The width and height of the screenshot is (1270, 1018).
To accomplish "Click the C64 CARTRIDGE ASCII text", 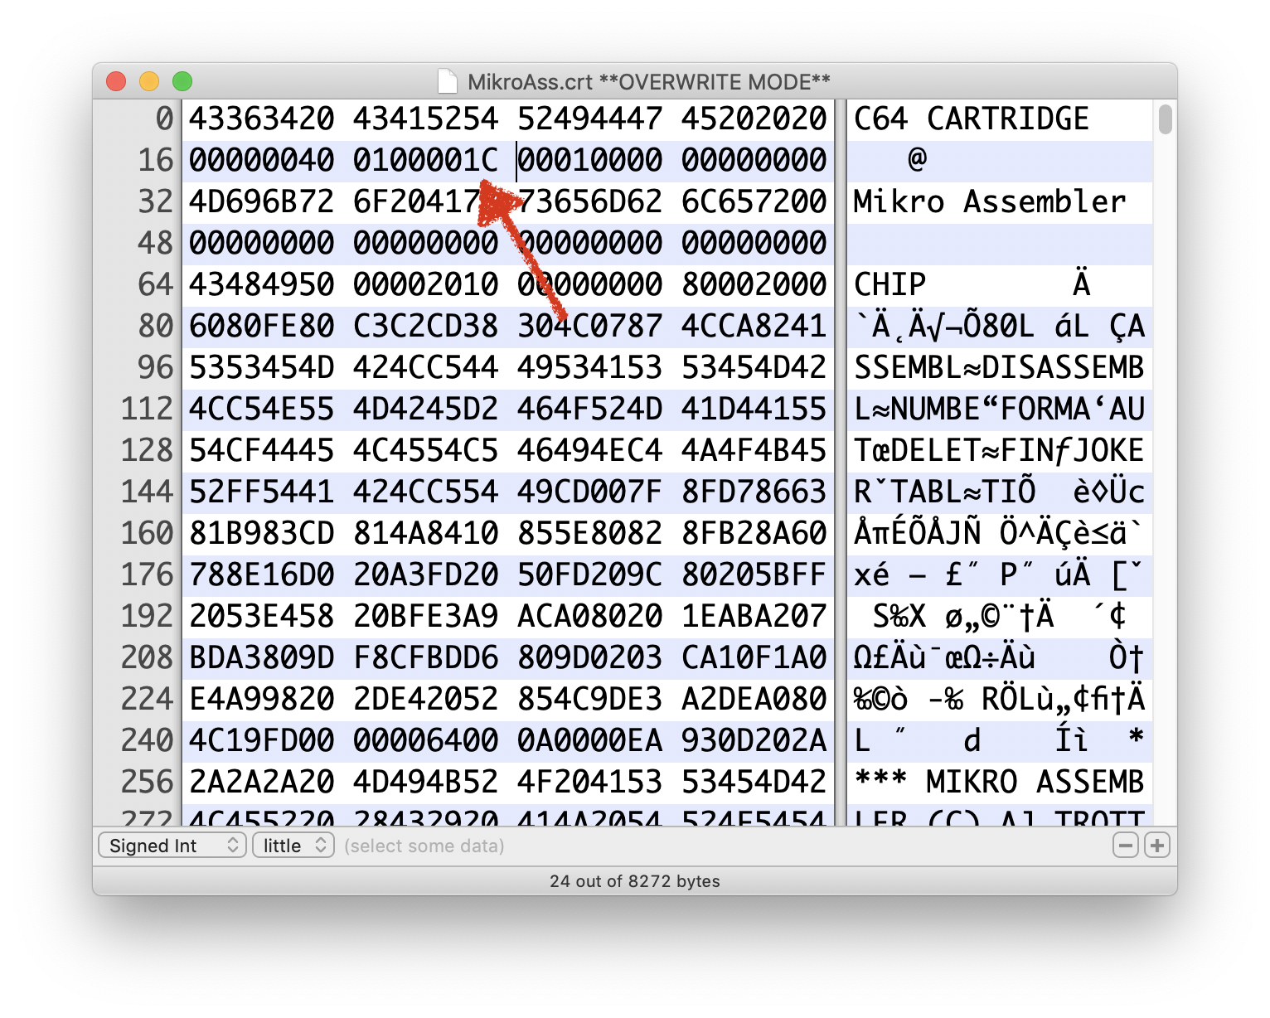I will click(972, 119).
